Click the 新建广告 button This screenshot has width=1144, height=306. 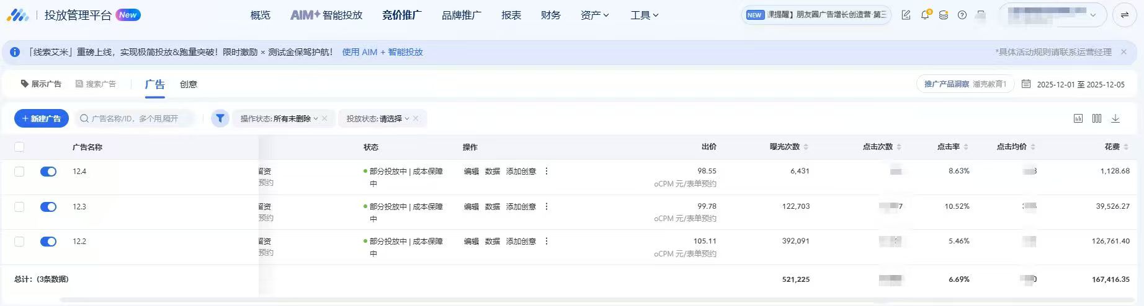point(42,118)
